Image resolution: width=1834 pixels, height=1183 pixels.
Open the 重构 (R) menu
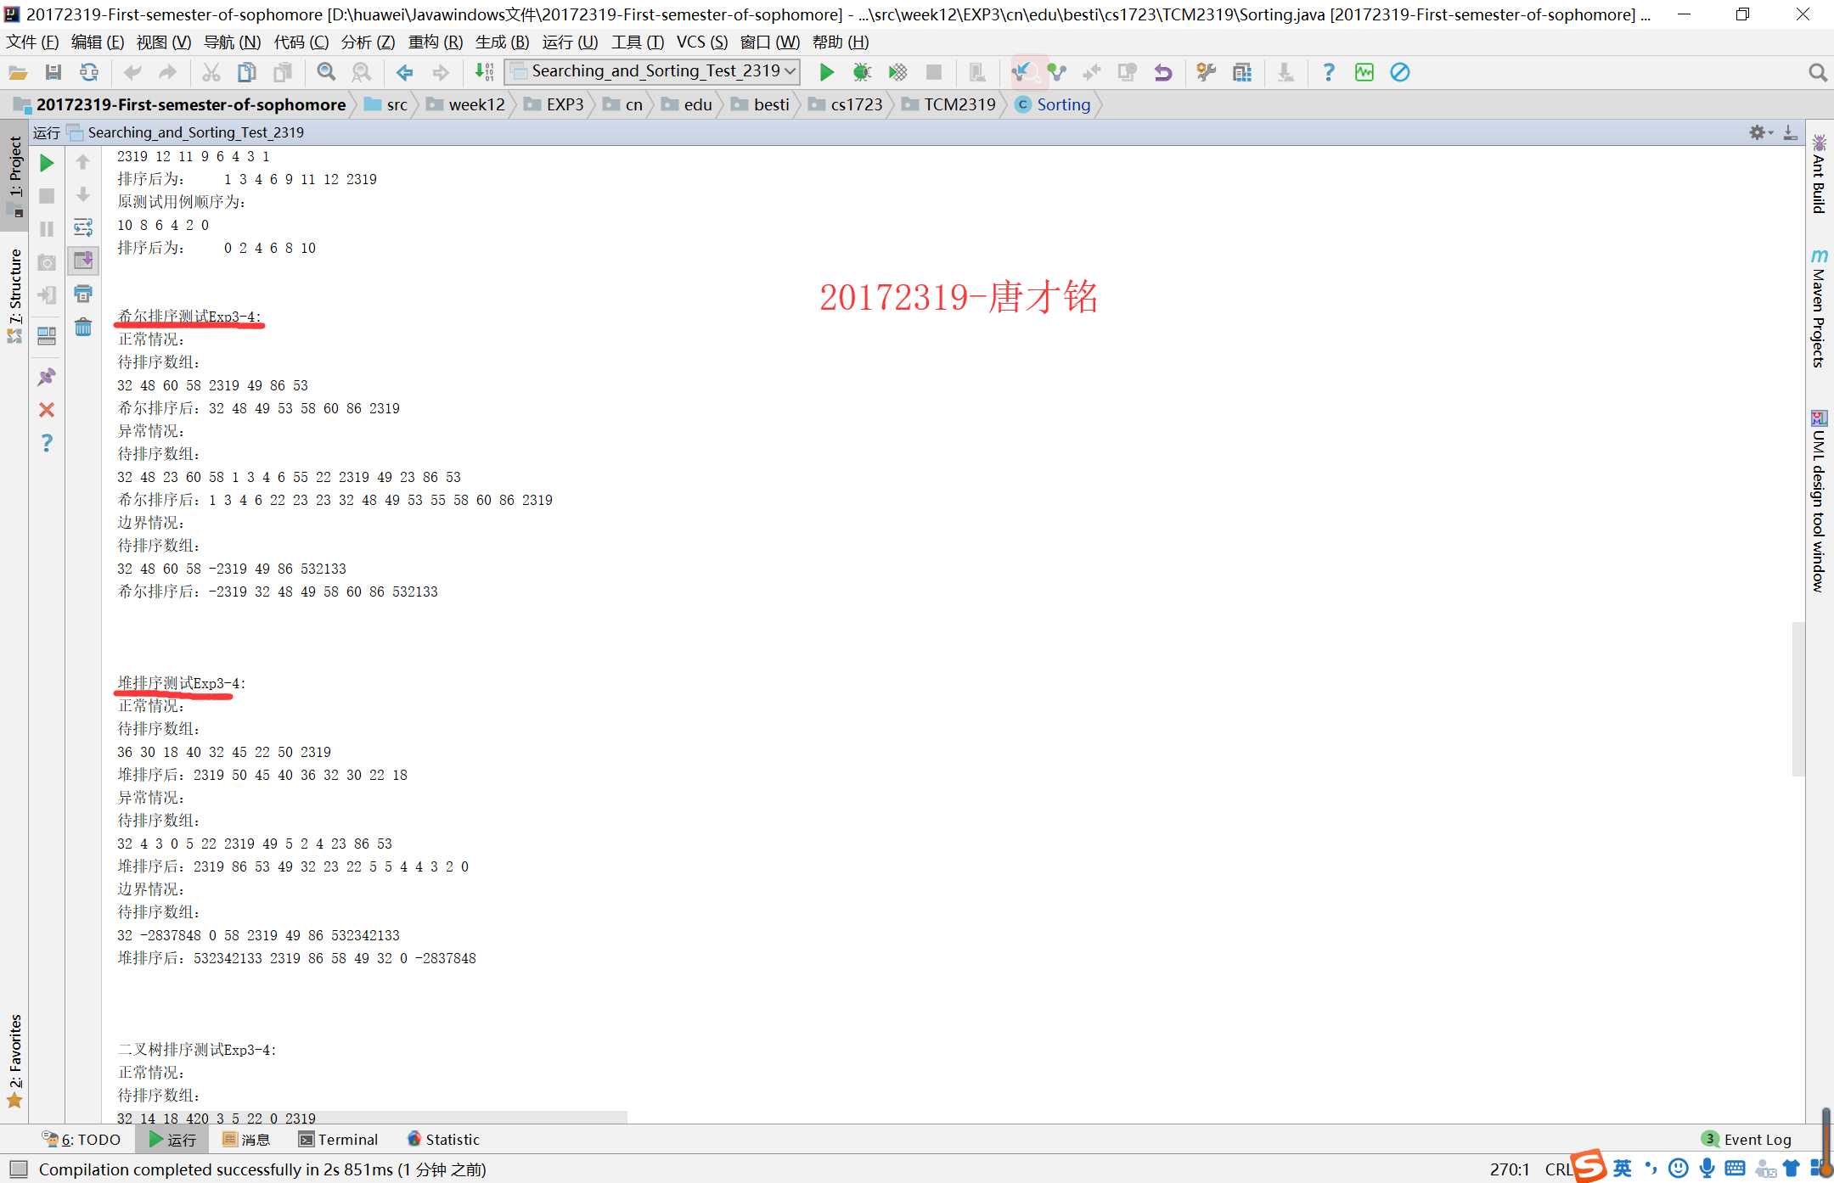(436, 42)
